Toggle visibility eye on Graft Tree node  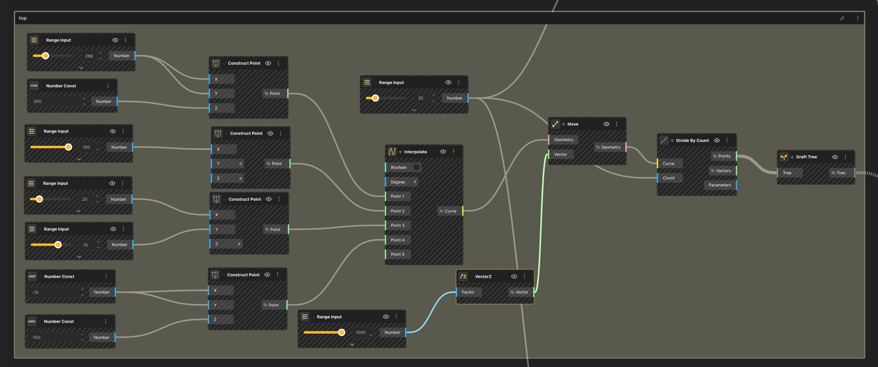point(835,157)
